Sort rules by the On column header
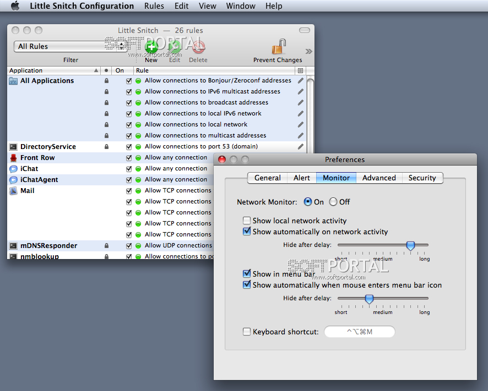 (x=123, y=70)
